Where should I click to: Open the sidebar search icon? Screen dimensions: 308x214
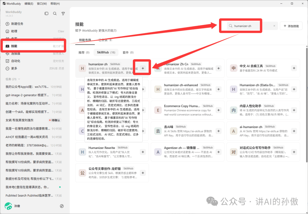tap(55, 14)
